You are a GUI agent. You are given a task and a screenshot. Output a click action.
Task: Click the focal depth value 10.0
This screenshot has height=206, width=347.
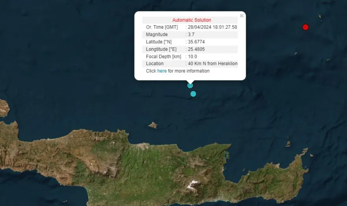click(x=192, y=56)
